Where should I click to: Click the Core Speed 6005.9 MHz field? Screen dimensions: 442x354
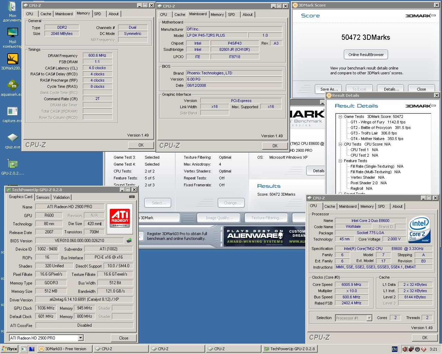point(352,285)
